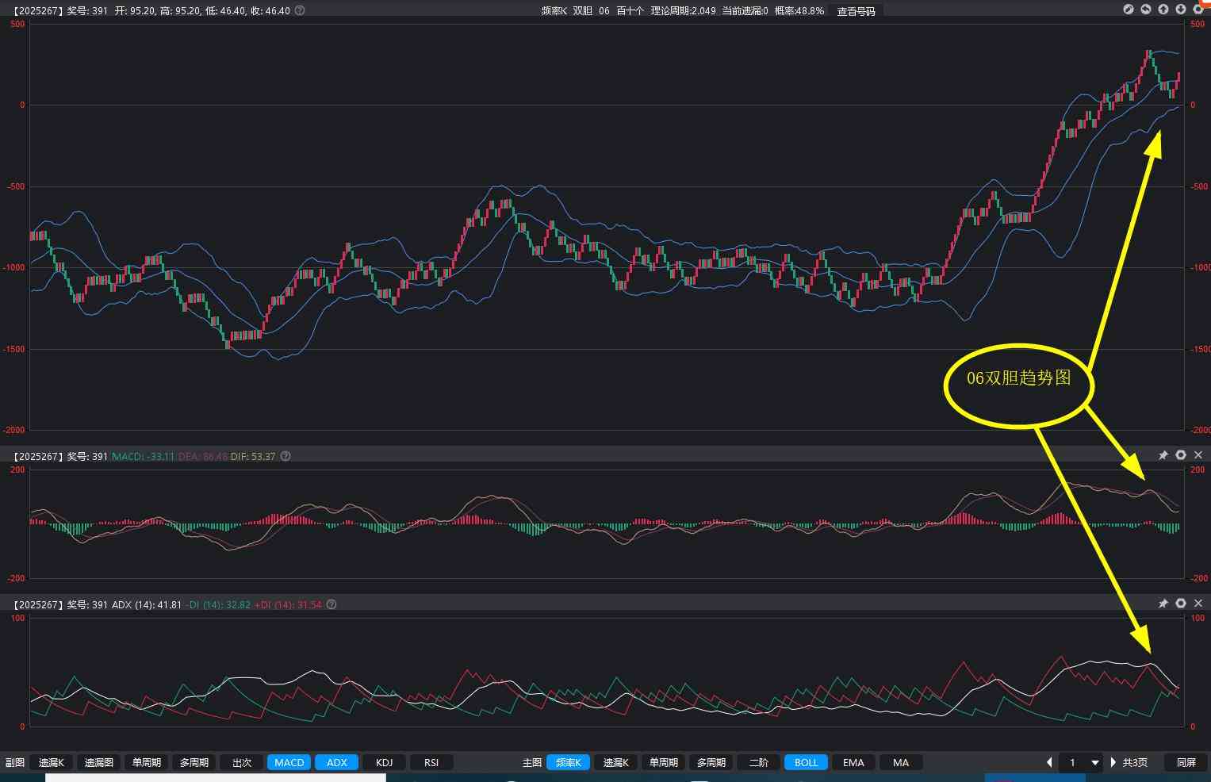Image resolution: width=1211 pixels, height=782 pixels.
Task: Click the 查看号码 button
Action: pos(856,11)
